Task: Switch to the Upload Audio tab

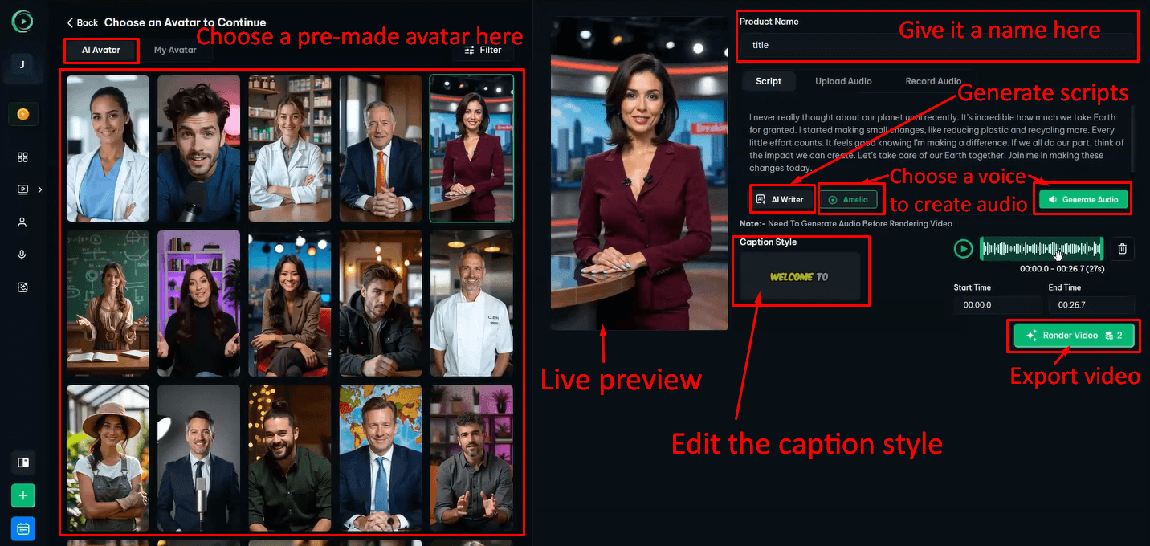Action: (843, 81)
